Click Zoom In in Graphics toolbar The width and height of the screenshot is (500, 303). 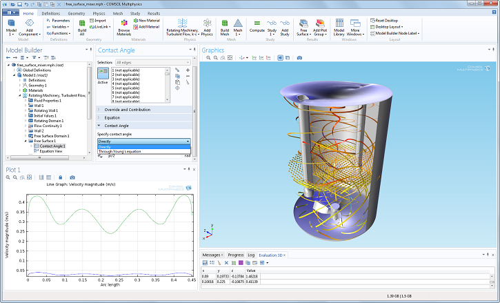click(x=208, y=58)
